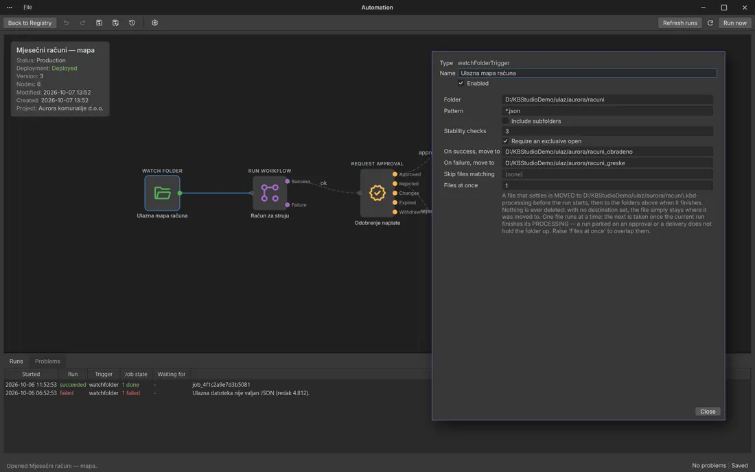Screen dimensions: 755x472
Task: Uncheck the Enabled checkbox
Action: [461, 83]
